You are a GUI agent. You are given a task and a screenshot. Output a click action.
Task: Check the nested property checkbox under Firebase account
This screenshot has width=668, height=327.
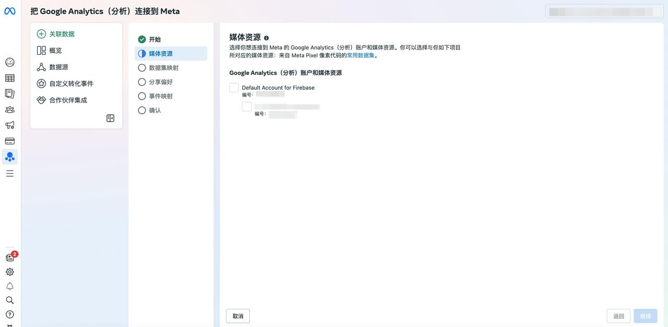pyautogui.click(x=246, y=106)
